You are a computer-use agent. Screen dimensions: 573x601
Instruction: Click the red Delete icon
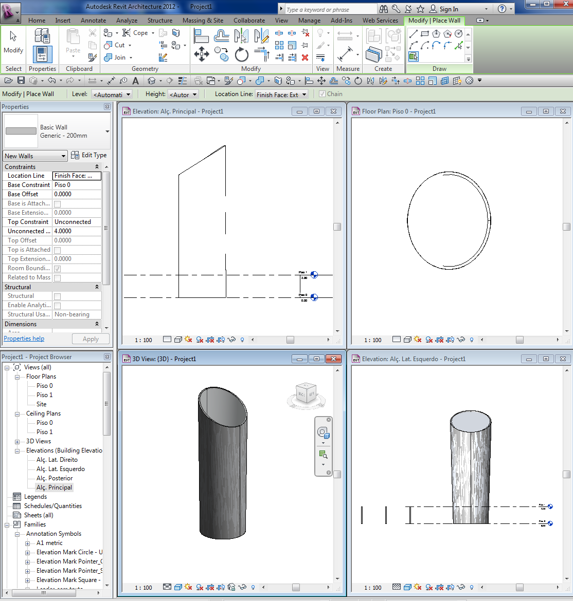pos(305,58)
